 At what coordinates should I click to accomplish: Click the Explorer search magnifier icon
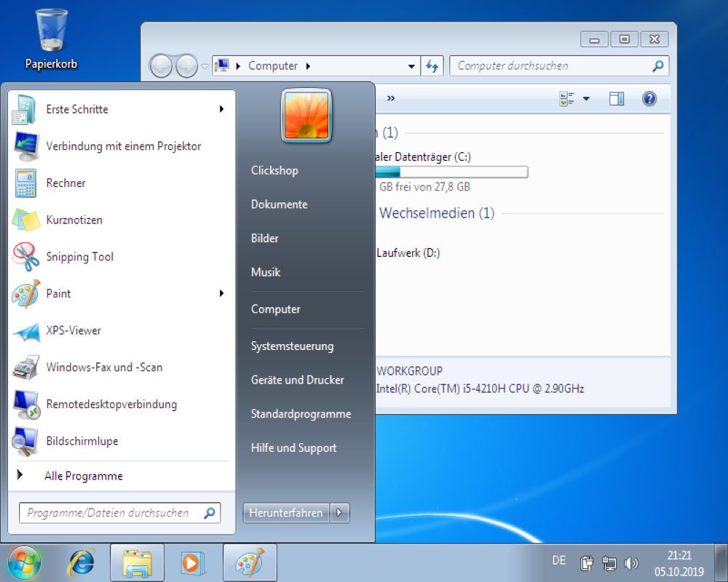pyautogui.click(x=657, y=66)
